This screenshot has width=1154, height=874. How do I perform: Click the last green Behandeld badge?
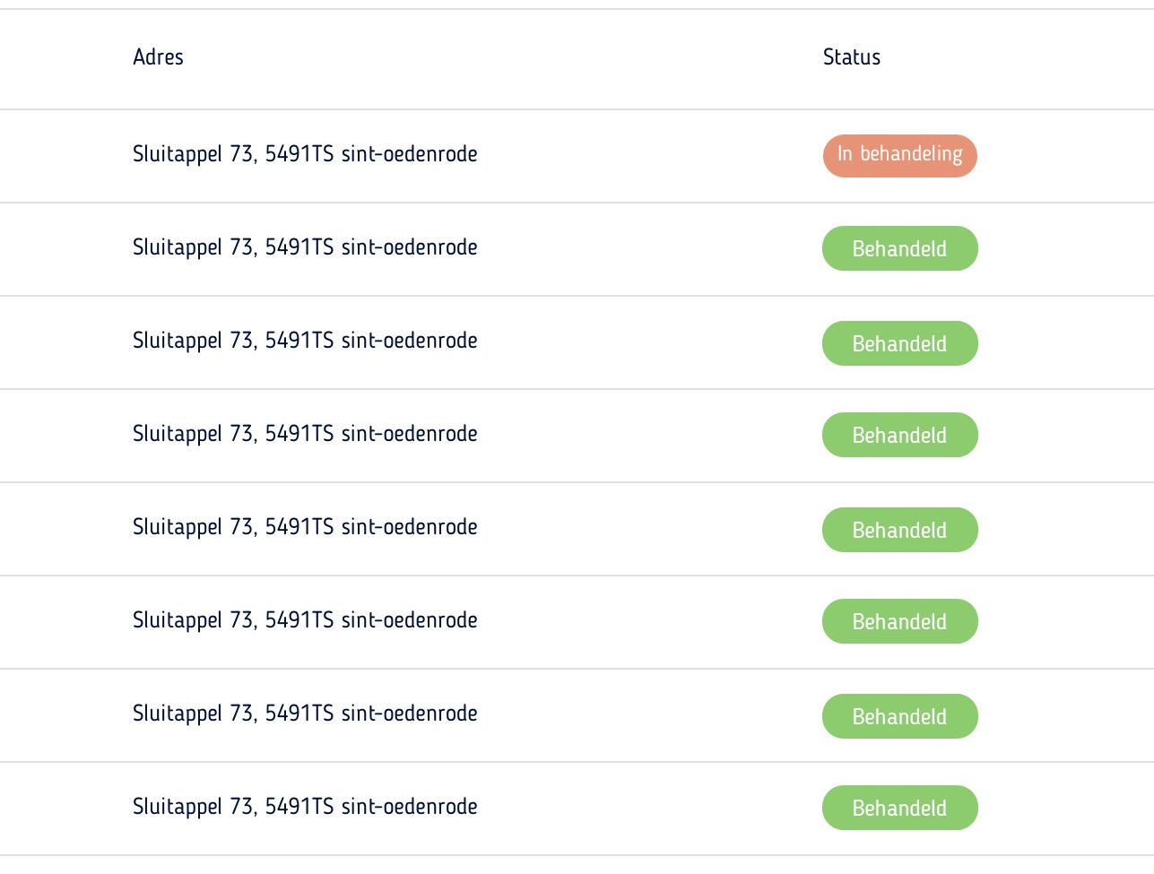click(899, 808)
